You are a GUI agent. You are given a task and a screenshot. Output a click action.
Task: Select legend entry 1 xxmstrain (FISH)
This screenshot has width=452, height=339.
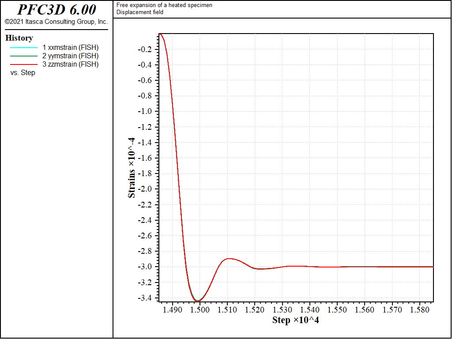coord(70,48)
